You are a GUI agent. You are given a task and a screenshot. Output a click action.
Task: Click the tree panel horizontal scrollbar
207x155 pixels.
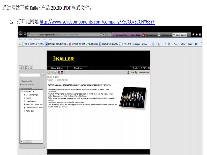pos(31,142)
